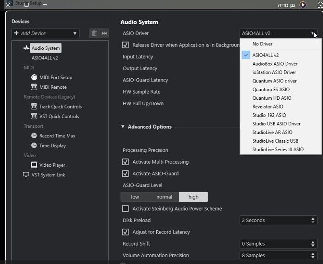The height and width of the screenshot is (264, 323).
Task: Open ASIO4ALL v2 in the device tree
Action: click(45, 58)
